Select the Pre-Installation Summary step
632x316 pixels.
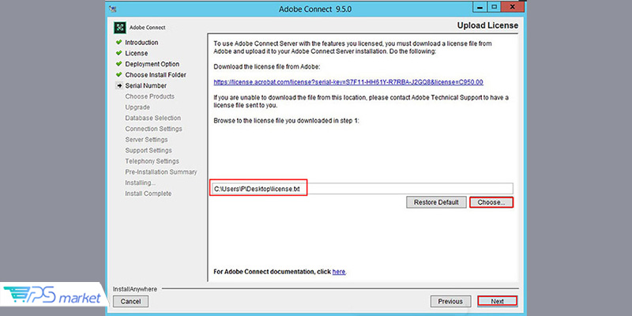(160, 171)
